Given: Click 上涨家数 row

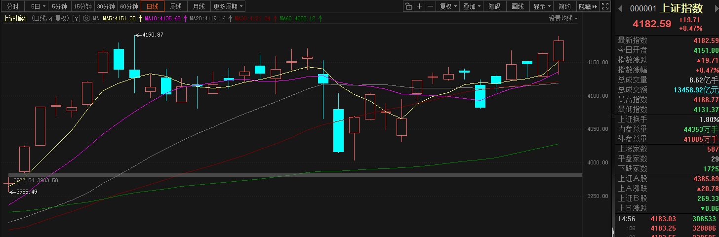Looking at the screenshot, I should 668,149.
